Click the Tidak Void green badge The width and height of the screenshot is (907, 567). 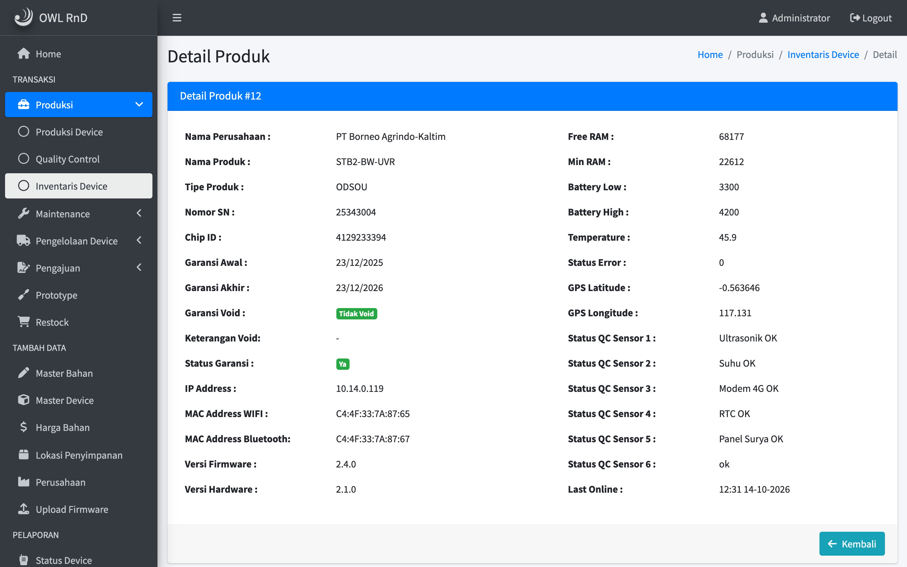[357, 313]
